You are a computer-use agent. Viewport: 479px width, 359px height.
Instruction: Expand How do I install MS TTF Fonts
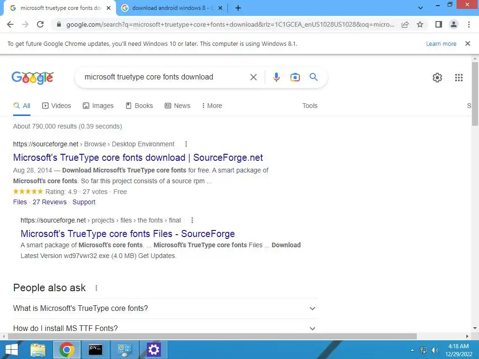tap(165, 329)
